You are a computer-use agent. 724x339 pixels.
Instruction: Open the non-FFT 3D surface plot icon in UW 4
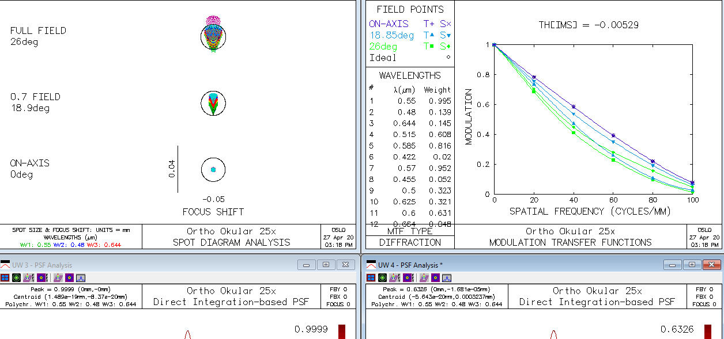click(424, 277)
